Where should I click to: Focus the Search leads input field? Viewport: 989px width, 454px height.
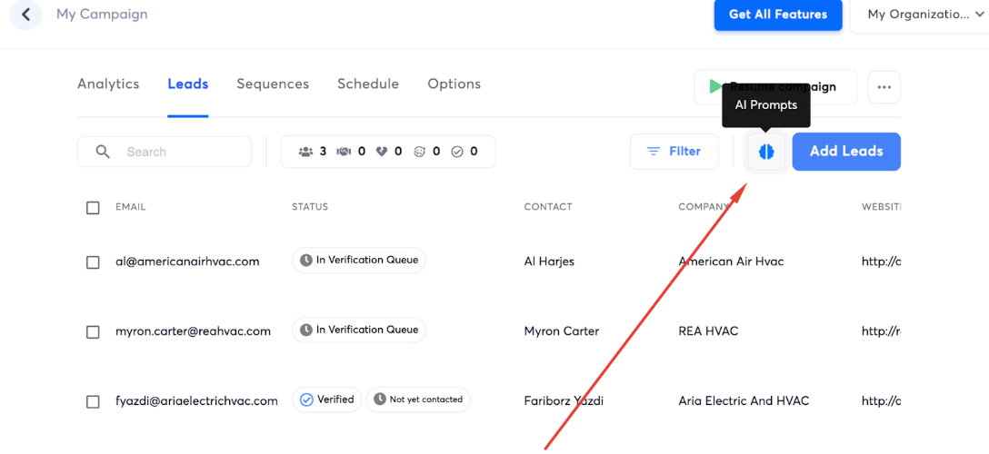pyautogui.click(x=165, y=152)
